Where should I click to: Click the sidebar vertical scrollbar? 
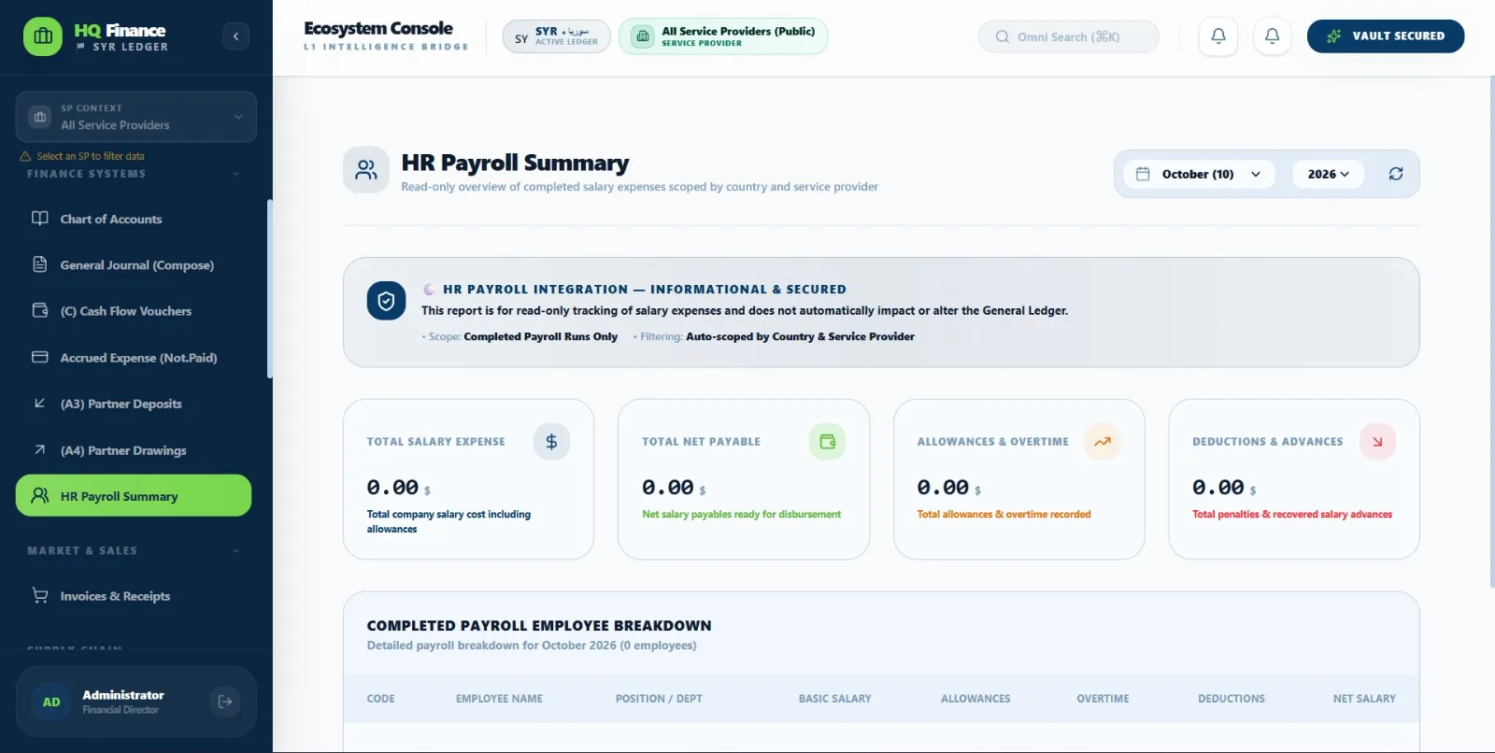270,289
